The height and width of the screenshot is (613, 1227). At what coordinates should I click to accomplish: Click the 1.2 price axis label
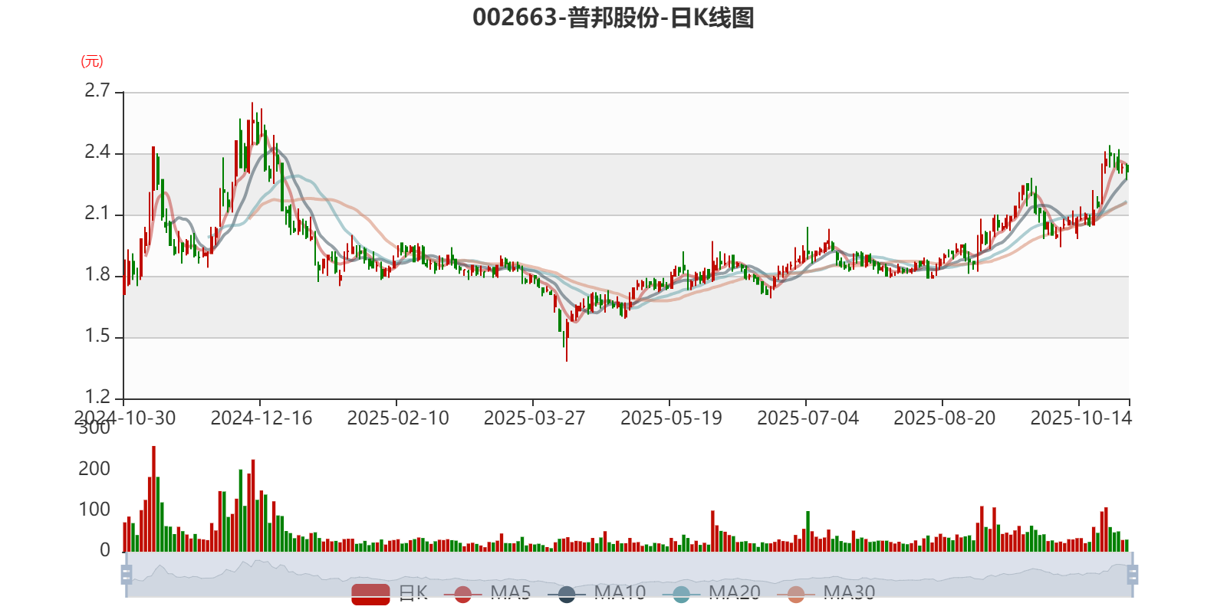coord(97,397)
